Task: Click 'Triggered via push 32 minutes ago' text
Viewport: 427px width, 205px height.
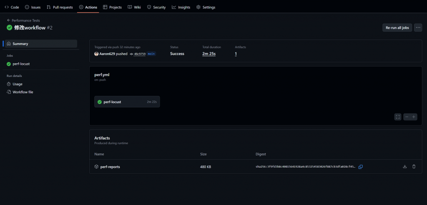Action: pyautogui.click(x=117, y=47)
